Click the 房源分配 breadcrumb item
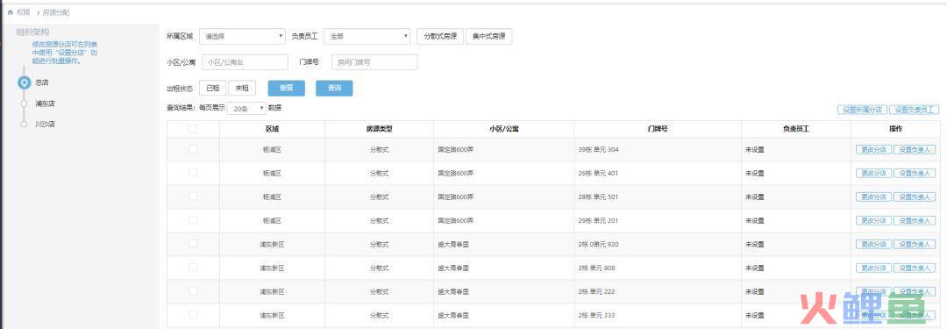The width and height of the screenshot is (947, 329). [x=55, y=12]
